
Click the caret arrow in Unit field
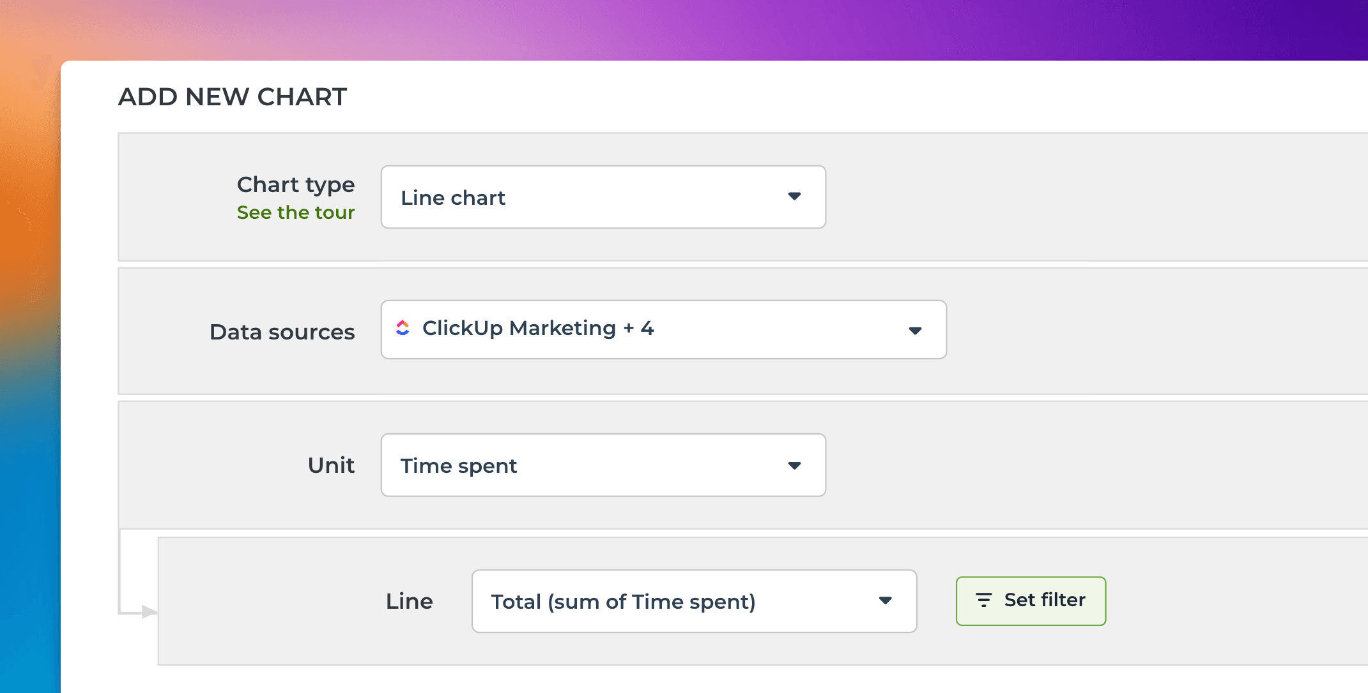point(794,466)
